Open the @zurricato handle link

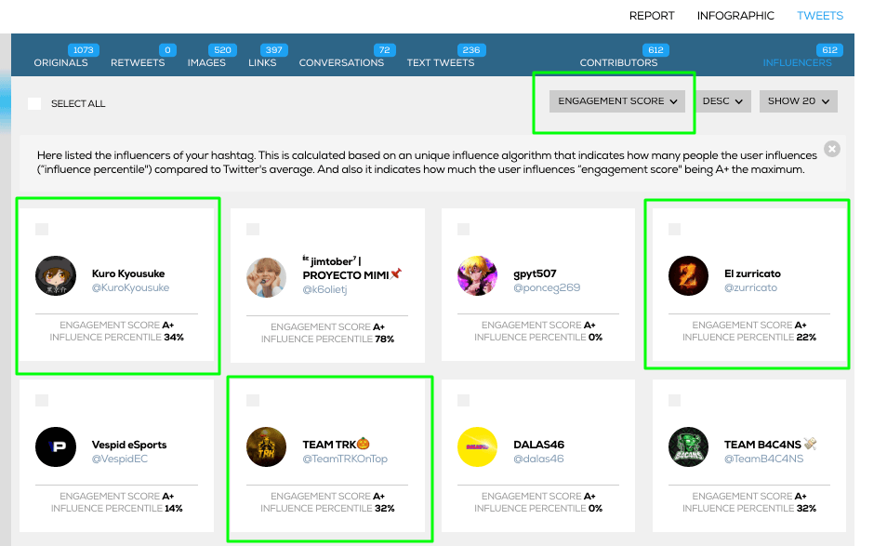click(750, 287)
